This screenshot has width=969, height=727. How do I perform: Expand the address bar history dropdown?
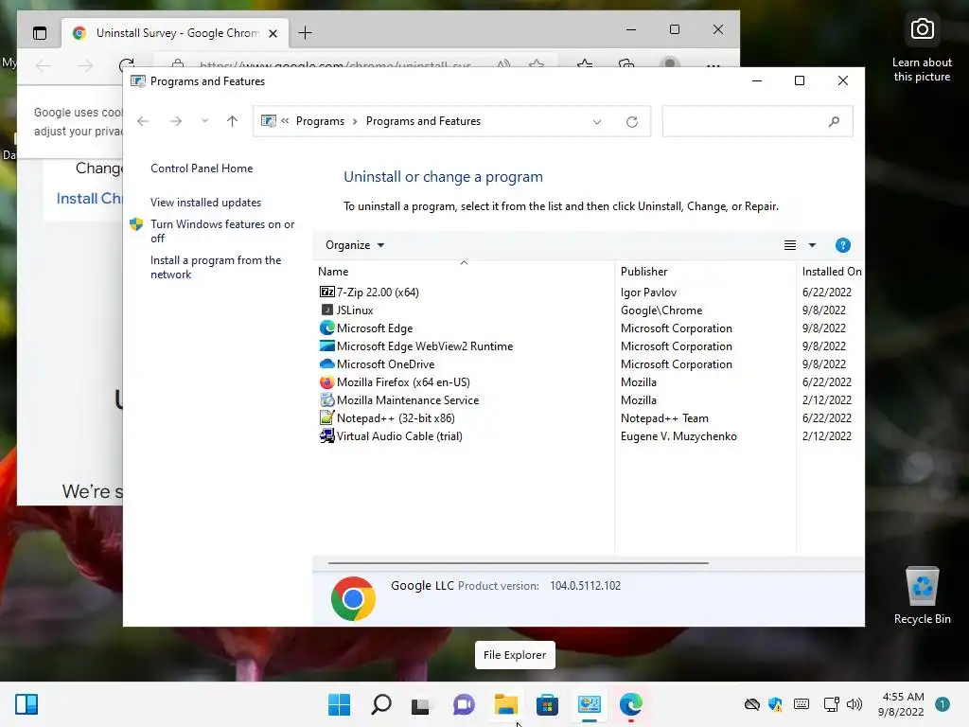(597, 122)
